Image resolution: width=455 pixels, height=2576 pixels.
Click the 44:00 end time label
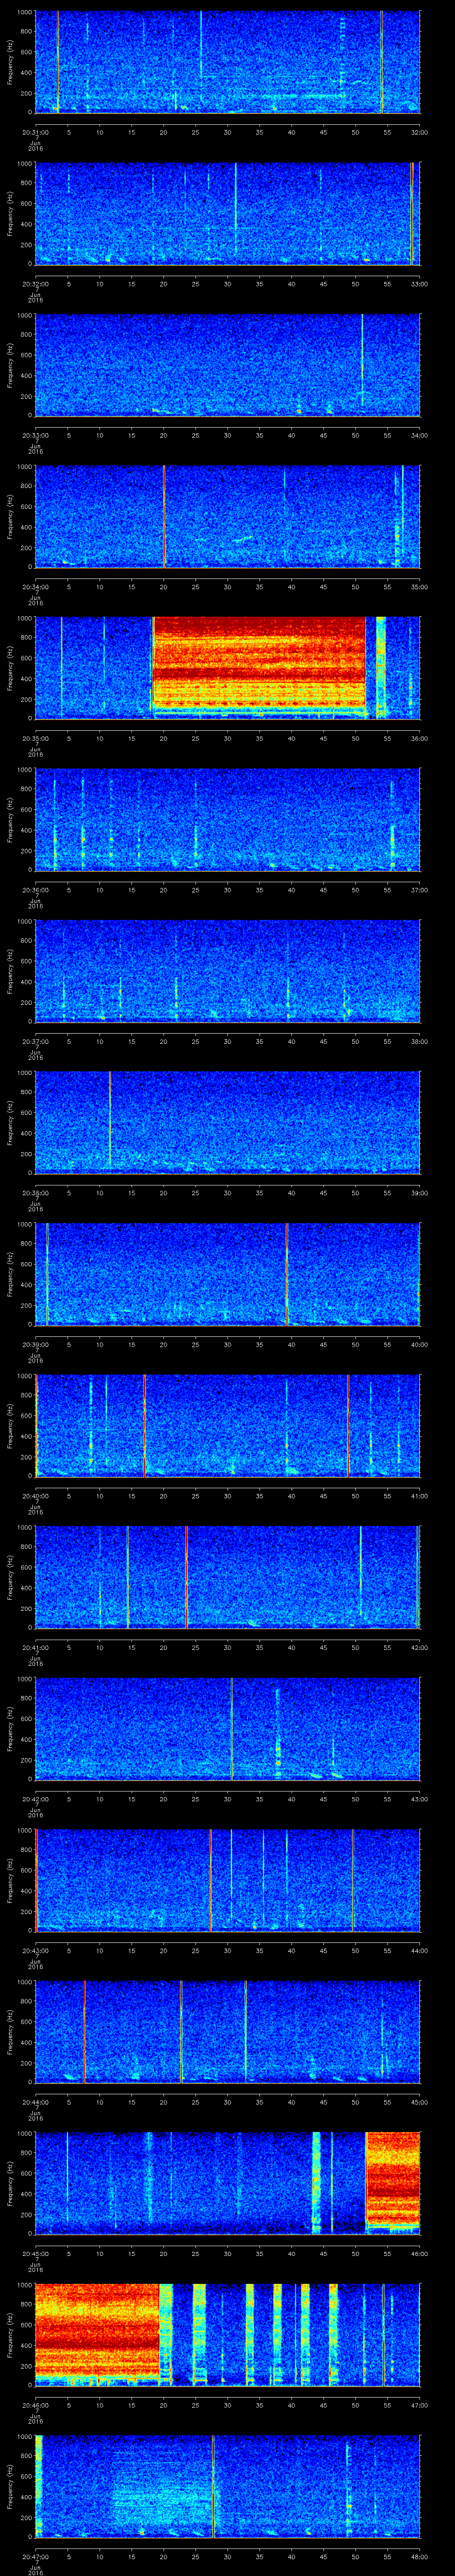[x=419, y=1950]
